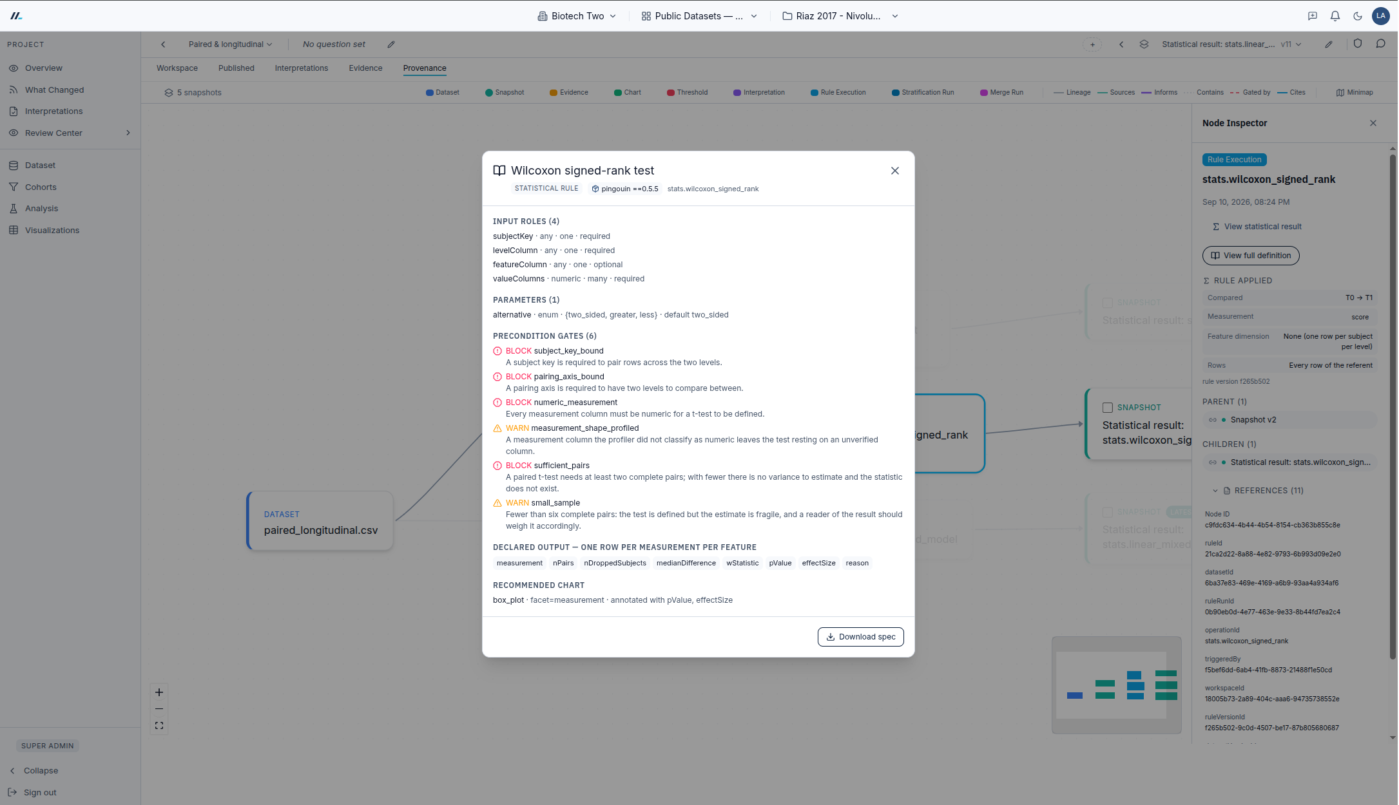Toggle dark mode moon icon

pos(1357,16)
